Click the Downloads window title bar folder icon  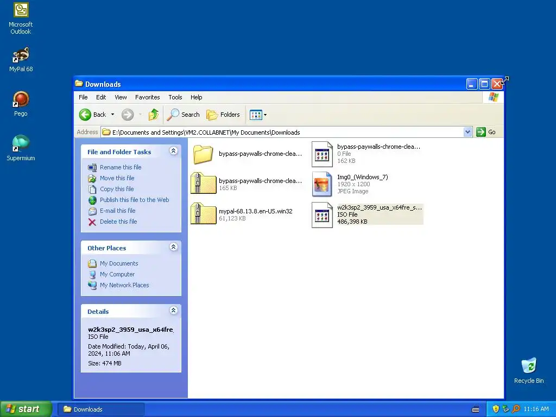coord(79,84)
